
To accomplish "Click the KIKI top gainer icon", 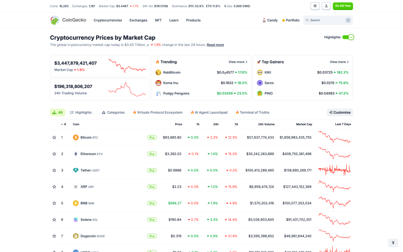I will [x=260, y=73].
